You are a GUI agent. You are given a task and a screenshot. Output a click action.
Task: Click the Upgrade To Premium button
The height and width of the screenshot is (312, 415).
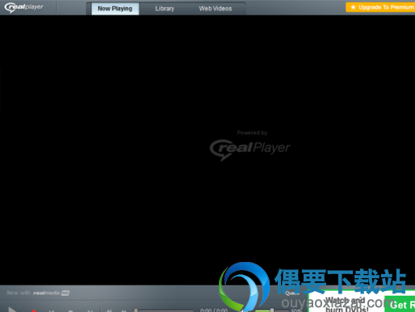coord(380,7)
